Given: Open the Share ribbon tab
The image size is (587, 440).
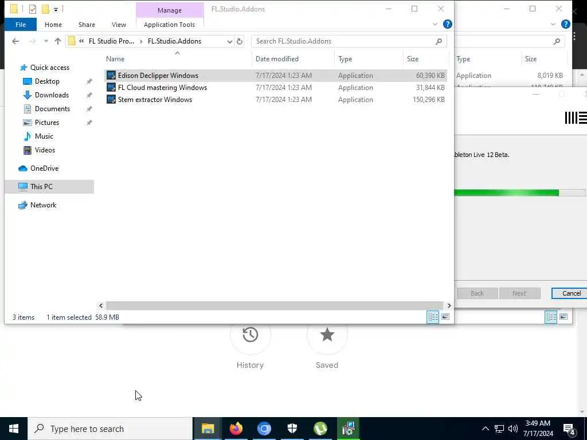Looking at the screenshot, I should (87, 25).
